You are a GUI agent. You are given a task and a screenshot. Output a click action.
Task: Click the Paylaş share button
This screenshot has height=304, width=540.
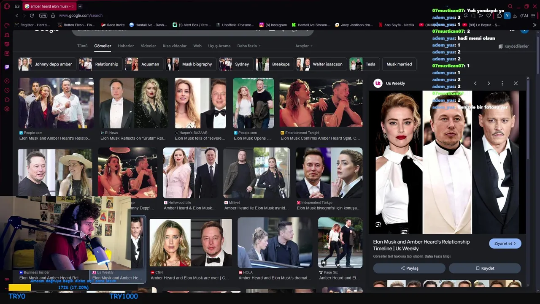pyautogui.click(x=409, y=268)
